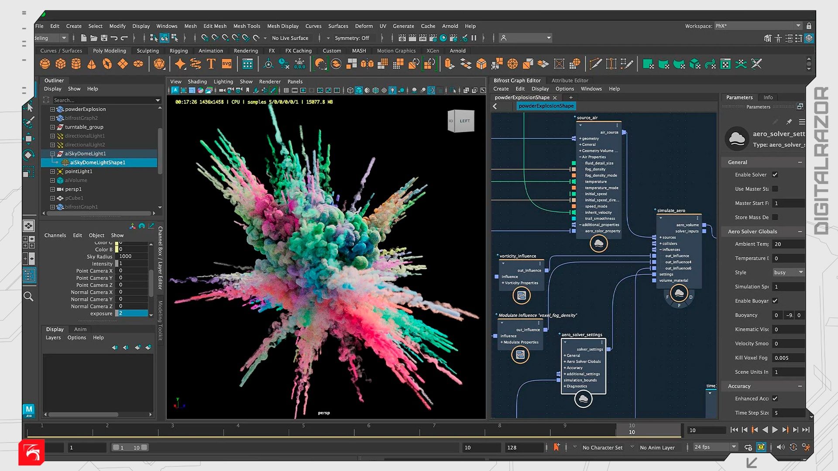The width and height of the screenshot is (838, 471).
Task: Open the Style dropdown set to busy
Action: point(788,273)
